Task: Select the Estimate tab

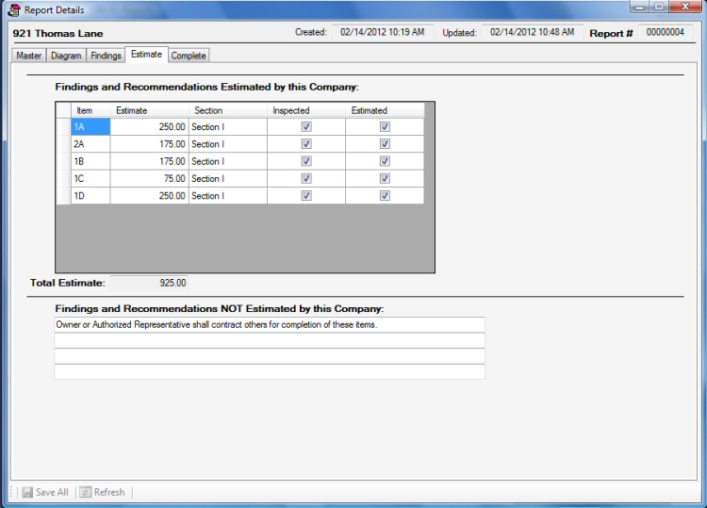Action: tap(146, 54)
